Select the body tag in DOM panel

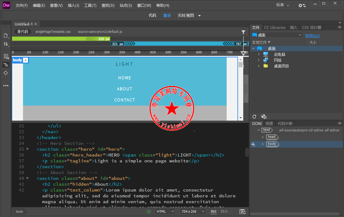pyautogui.click(x=272, y=144)
